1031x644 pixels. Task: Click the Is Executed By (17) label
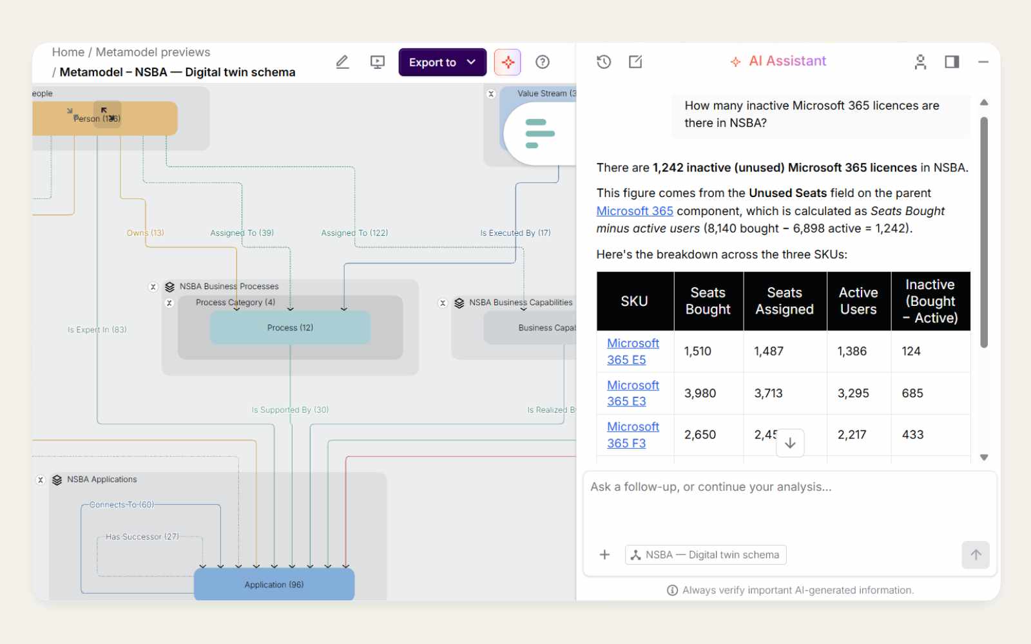515,232
